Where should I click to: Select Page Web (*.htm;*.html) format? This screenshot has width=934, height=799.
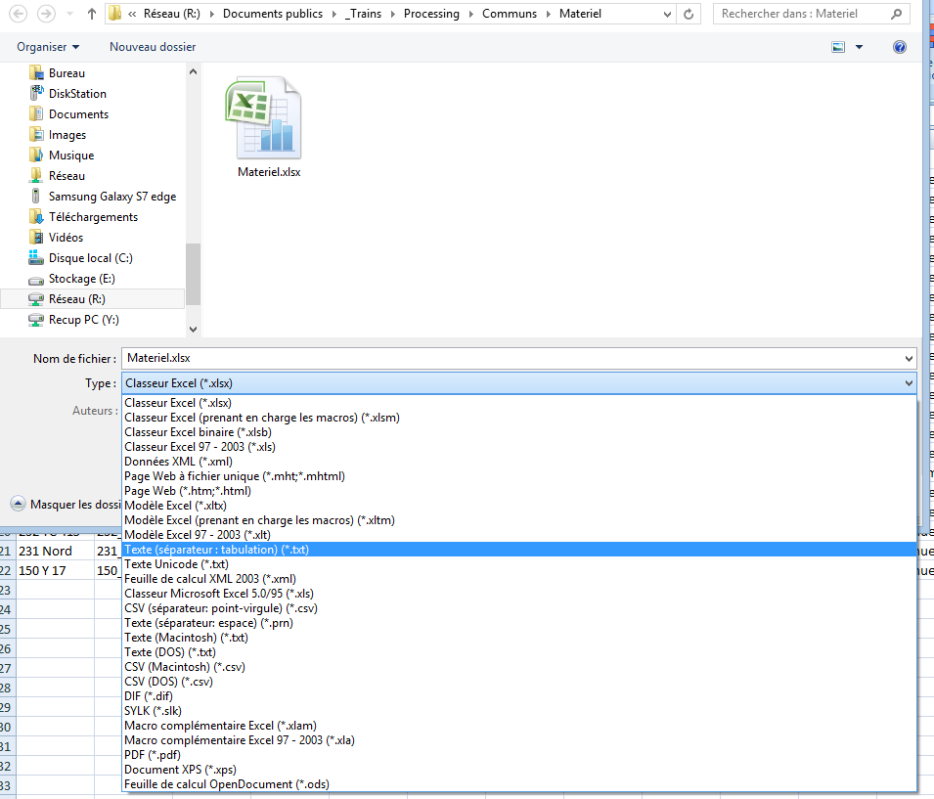click(518, 491)
